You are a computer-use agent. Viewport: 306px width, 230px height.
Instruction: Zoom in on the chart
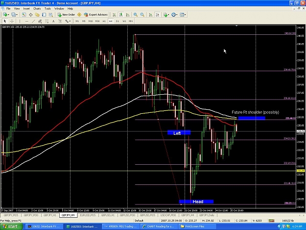coord(136,15)
